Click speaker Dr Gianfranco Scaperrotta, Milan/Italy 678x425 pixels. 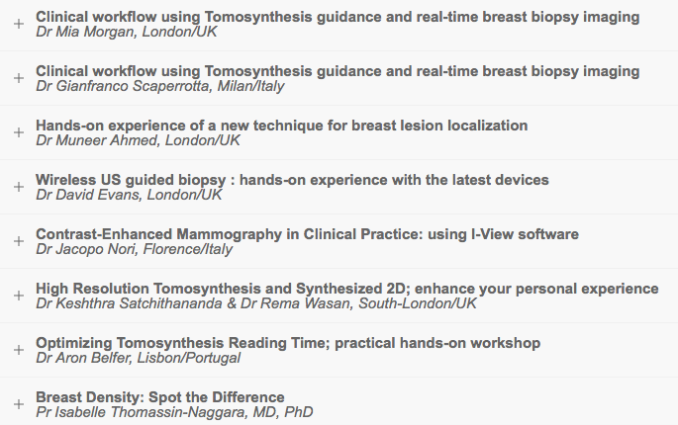point(159,86)
